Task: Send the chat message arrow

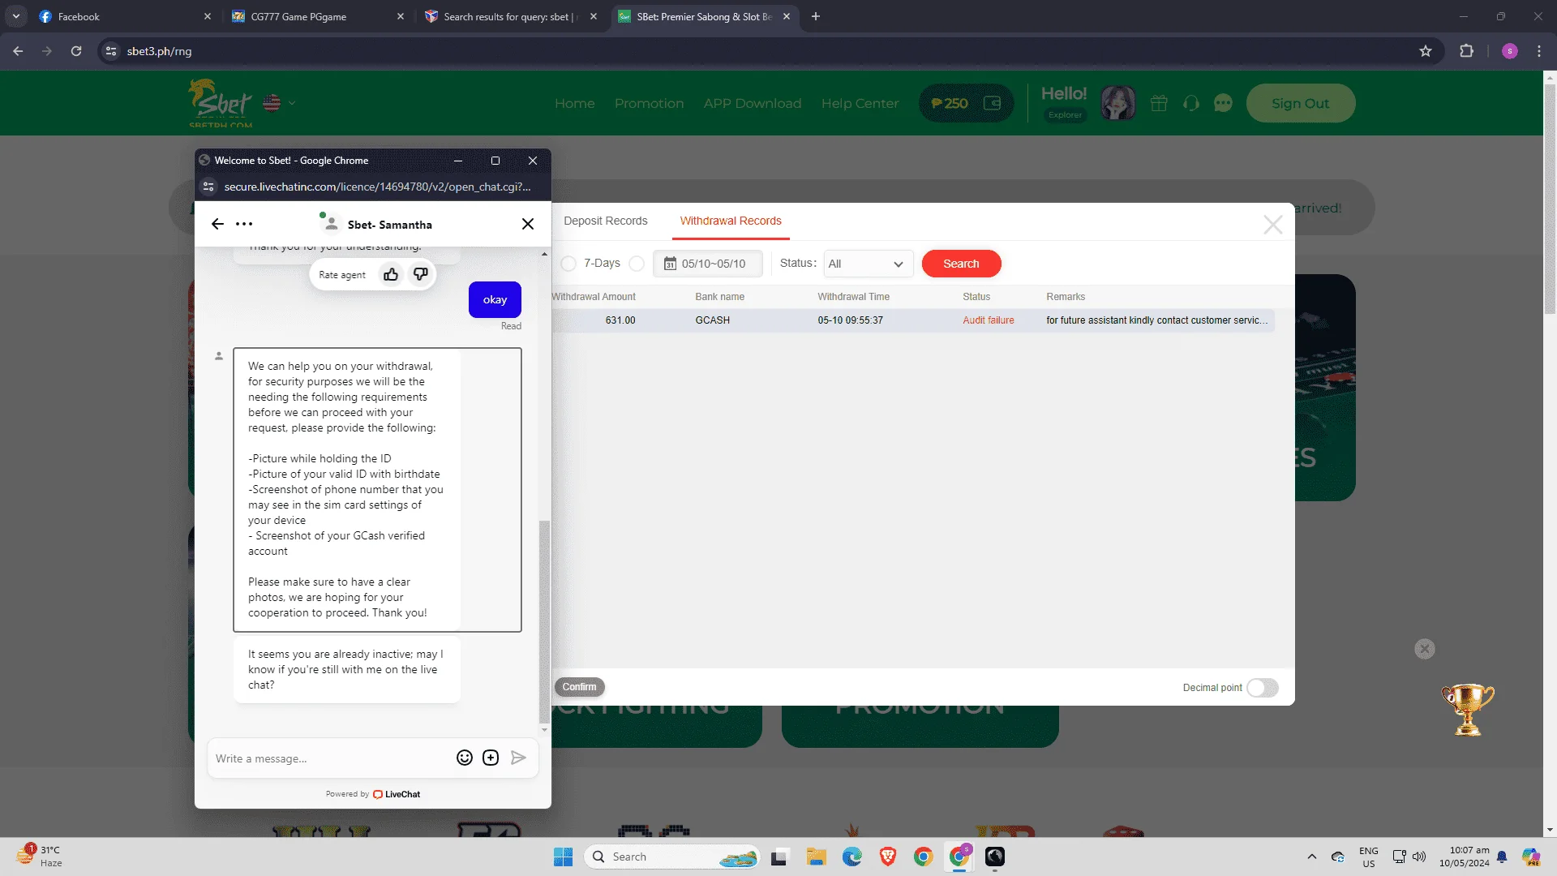Action: (518, 758)
